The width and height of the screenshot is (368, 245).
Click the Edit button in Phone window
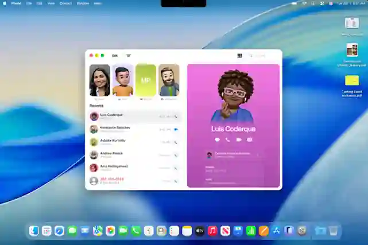115,56
